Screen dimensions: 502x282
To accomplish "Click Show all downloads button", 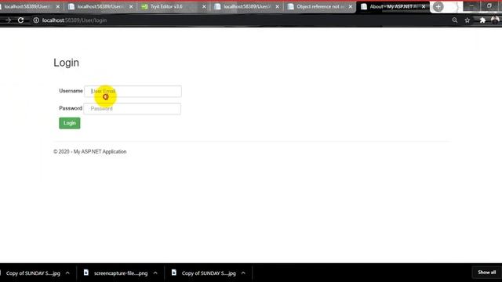I will tap(486, 273).
